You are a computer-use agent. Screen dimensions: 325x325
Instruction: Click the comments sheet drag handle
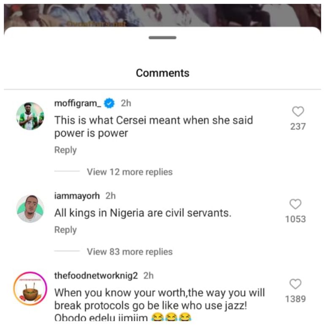(162, 38)
